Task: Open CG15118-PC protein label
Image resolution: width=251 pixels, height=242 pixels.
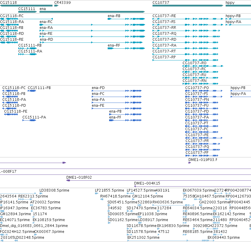Action: pos(14,88)
